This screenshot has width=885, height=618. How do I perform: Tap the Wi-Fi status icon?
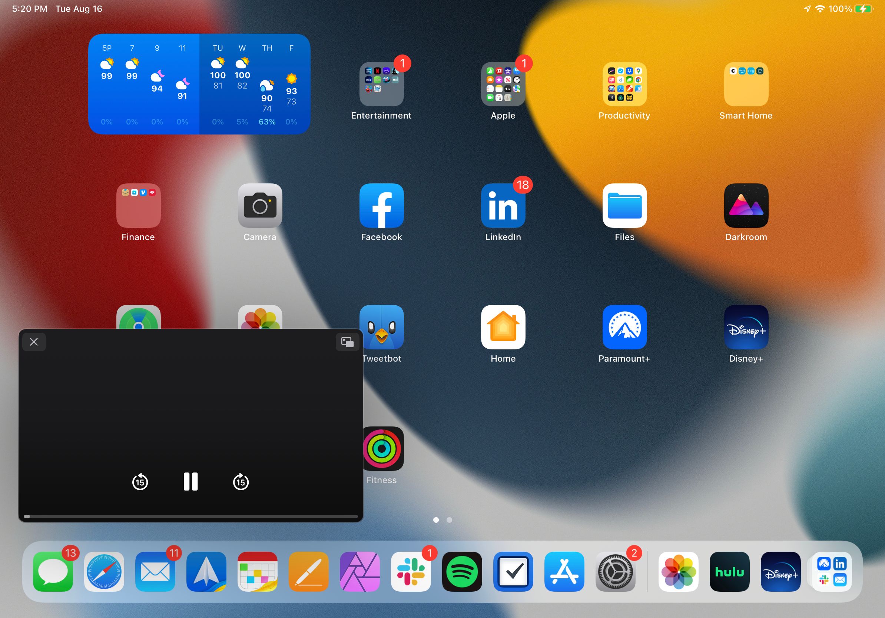[x=820, y=9]
